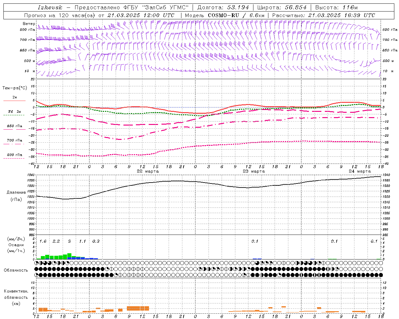Click the "0.3" precipitation amount value
399x319 pixels.
pos(96,241)
